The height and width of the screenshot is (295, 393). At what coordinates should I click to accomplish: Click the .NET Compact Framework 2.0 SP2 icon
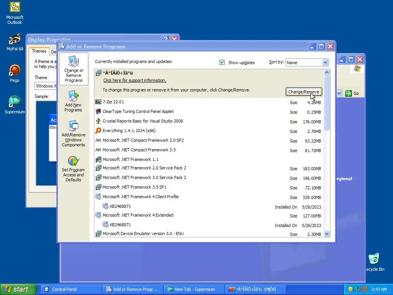(98, 140)
